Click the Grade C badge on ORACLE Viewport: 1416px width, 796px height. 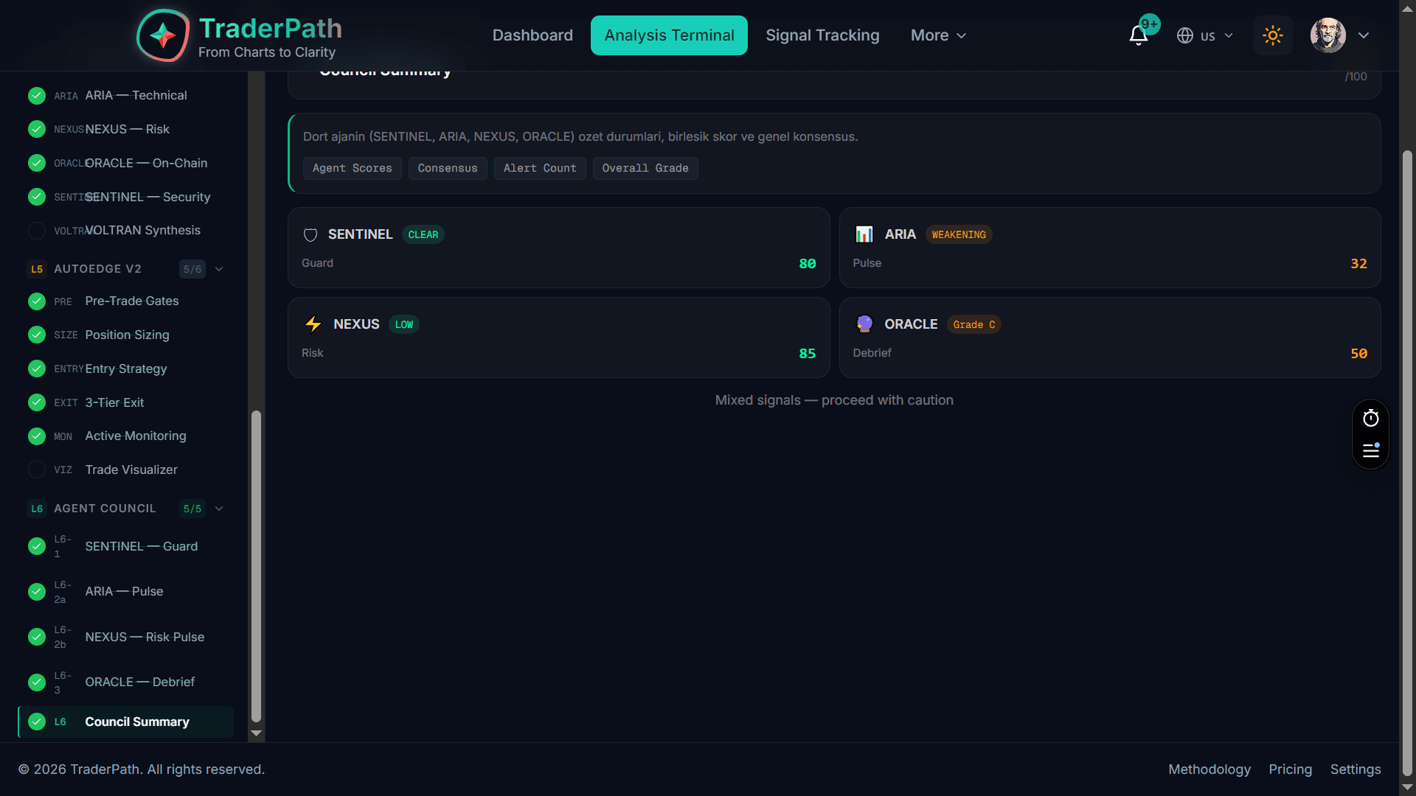tap(974, 325)
